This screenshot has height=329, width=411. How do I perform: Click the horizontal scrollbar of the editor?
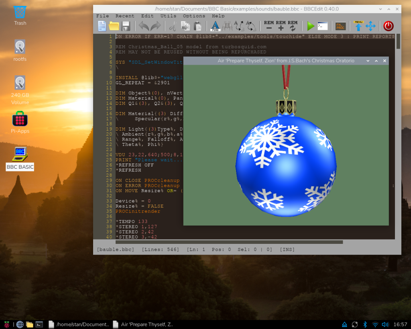point(229,242)
